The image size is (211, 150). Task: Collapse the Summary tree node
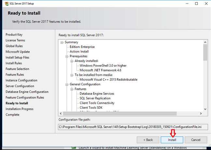point(62,42)
